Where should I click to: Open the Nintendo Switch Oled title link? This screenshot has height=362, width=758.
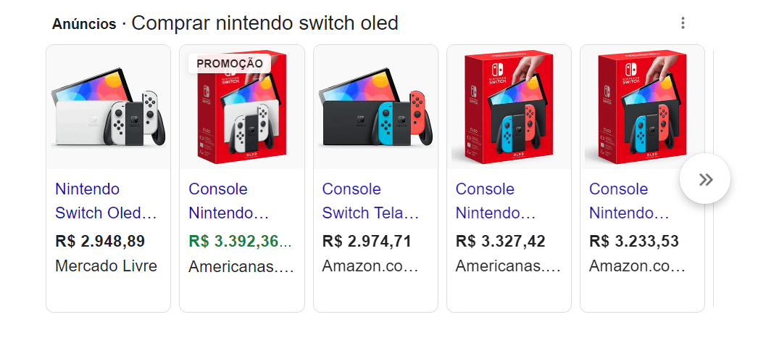click(x=106, y=202)
